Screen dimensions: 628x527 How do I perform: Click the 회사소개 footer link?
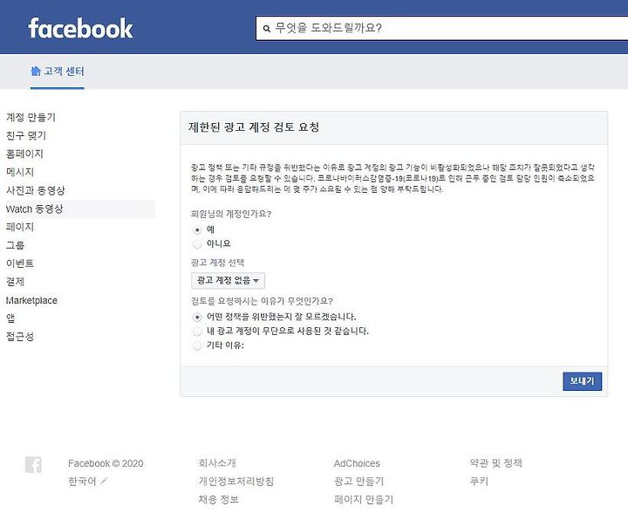tap(217, 463)
